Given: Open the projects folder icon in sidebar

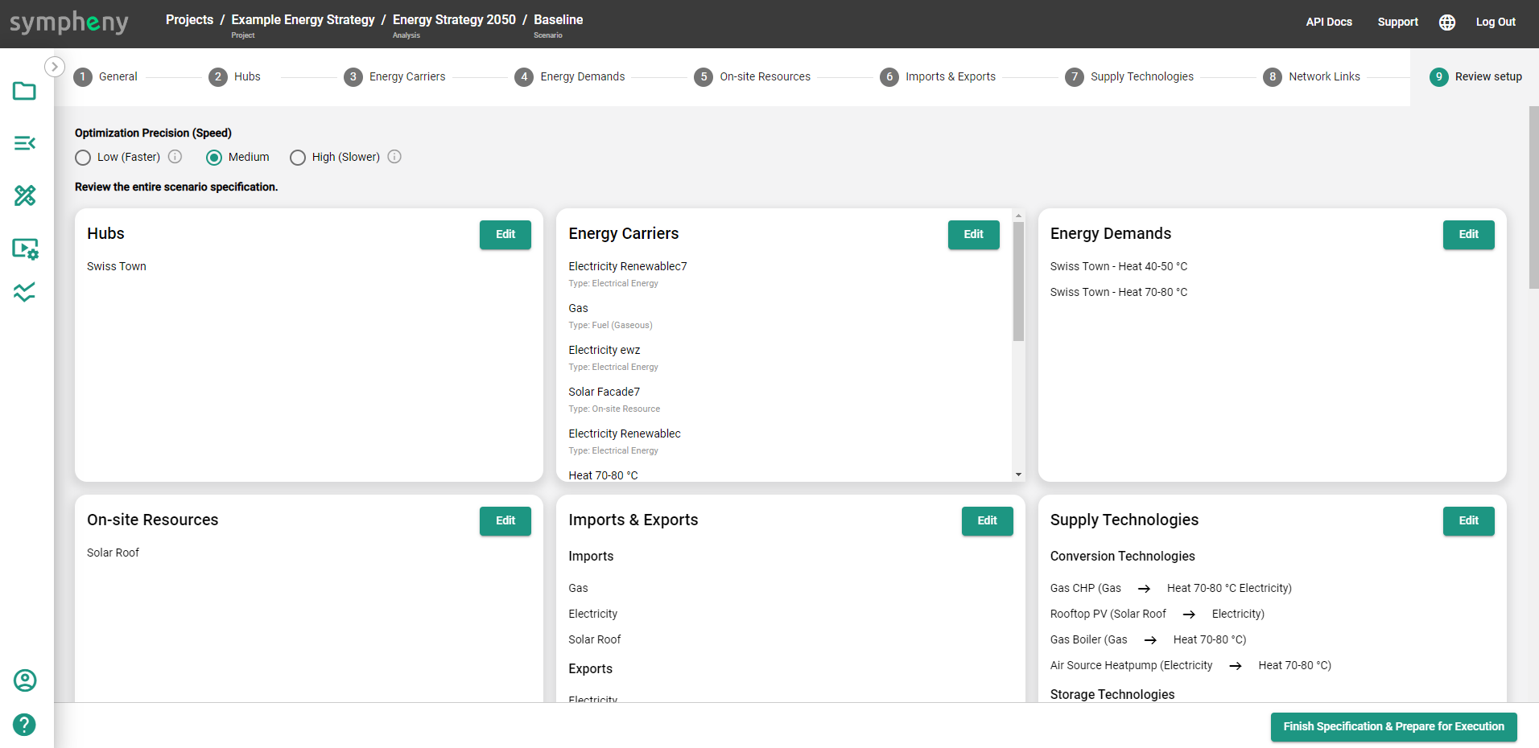Looking at the screenshot, I should 24,91.
